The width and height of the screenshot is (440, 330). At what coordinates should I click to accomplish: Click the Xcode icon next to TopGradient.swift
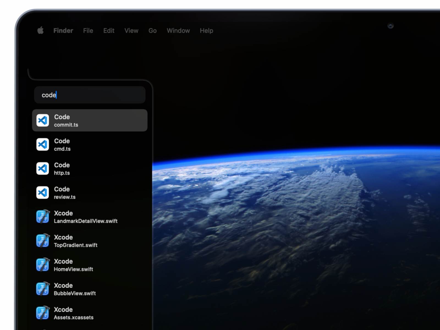(43, 241)
